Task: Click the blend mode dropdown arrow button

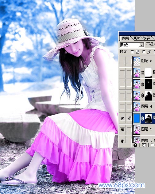Action: coord(141,45)
